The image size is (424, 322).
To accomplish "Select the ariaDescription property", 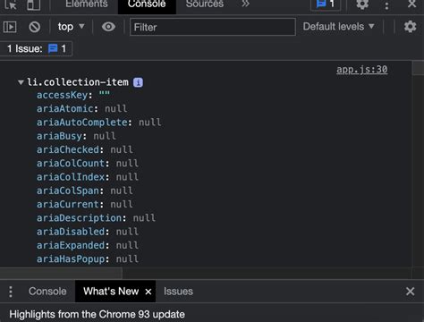I will (x=79, y=218).
